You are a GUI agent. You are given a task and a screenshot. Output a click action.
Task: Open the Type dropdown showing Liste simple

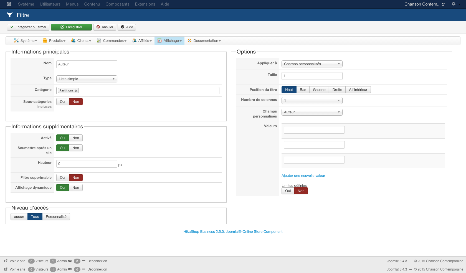click(x=87, y=79)
